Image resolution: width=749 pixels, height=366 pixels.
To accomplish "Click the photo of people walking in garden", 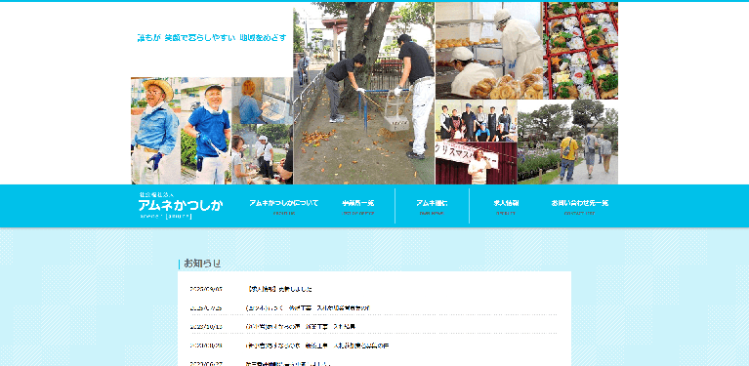I will pos(567,142).
